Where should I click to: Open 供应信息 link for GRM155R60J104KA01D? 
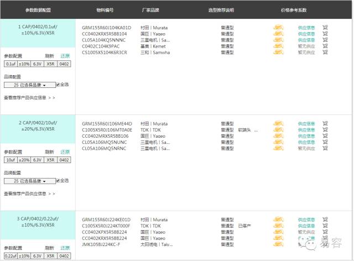(x=306, y=28)
